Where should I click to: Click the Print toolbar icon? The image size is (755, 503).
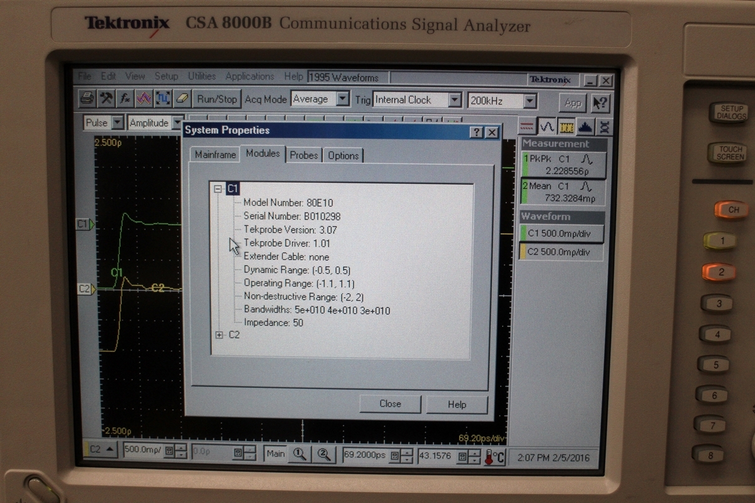tap(88, 99)
